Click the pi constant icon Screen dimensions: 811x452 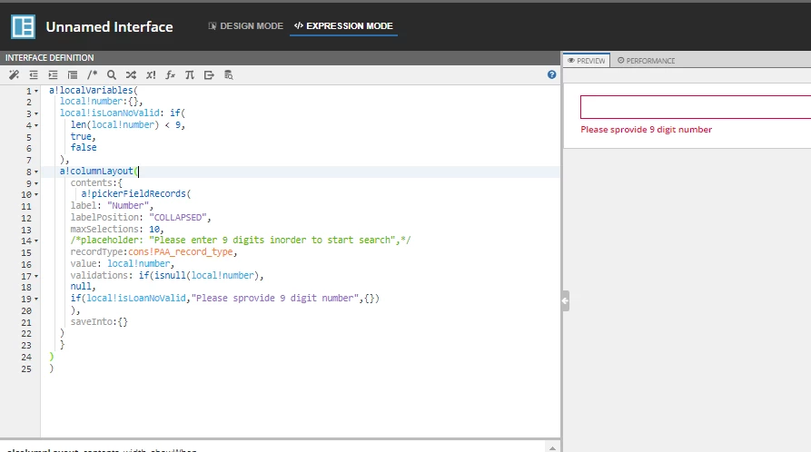(x=190, y=75)
